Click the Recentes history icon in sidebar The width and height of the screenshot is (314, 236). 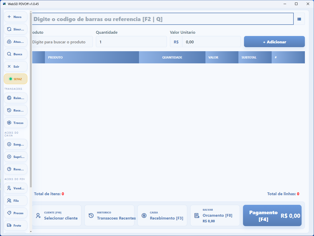point(9,110)
